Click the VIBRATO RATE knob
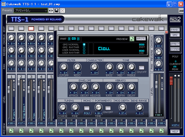 [109, 87]
